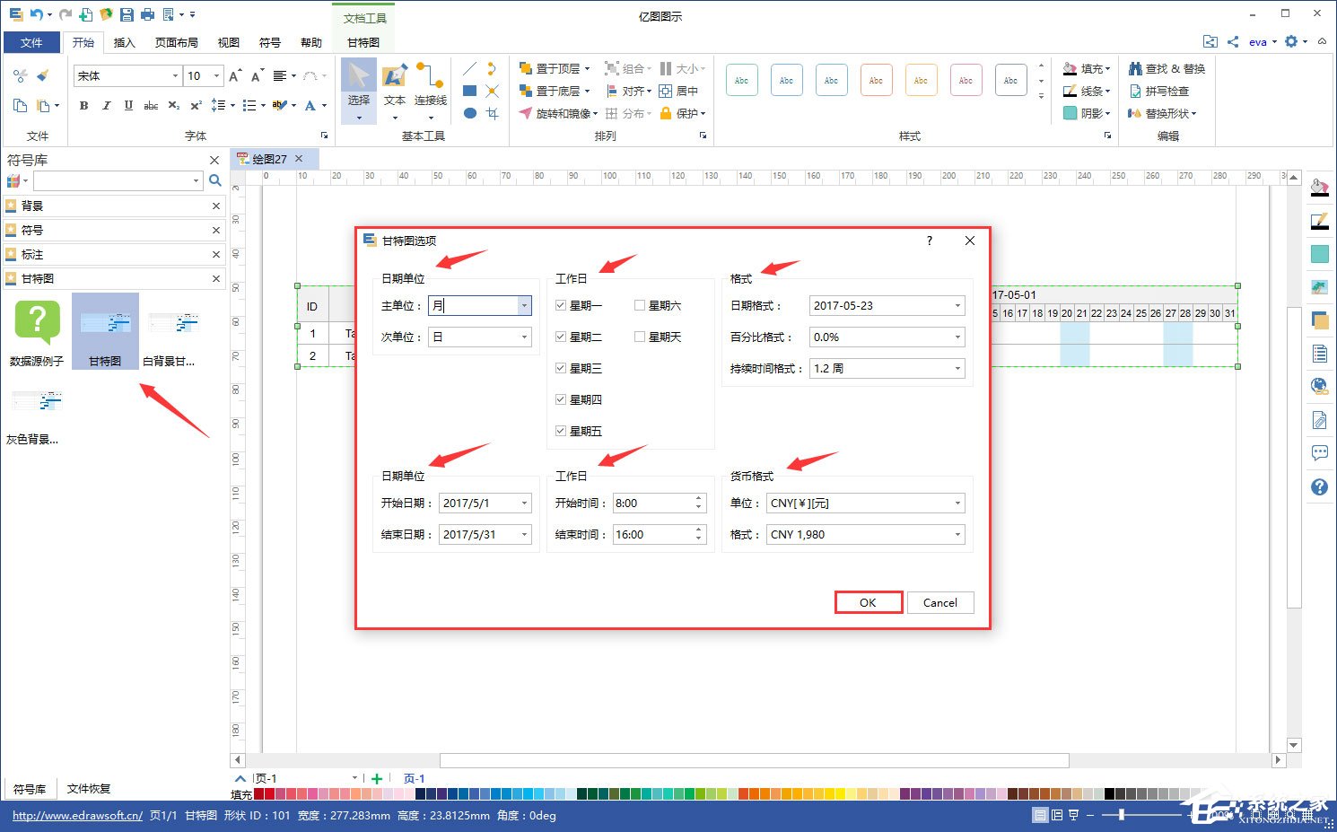
Task: Enable the Sunday (星期天) checkbox
Action: tap(639, 337)
